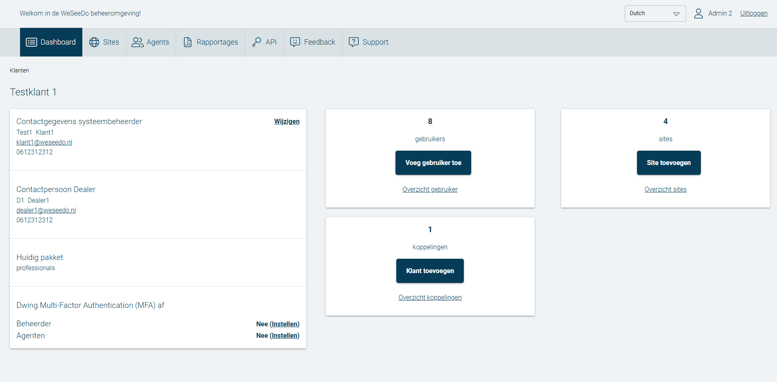Screen dimensions: 777x382
Task: Click the Site toevoegen button
Action: click(668, 163)
